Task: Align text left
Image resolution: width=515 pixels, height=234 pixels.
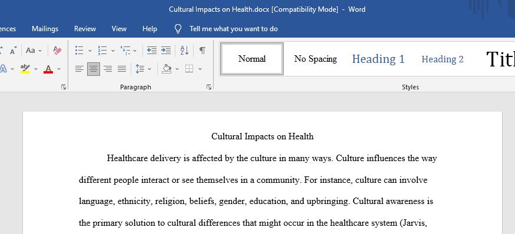Action: (x=79, y=69)
